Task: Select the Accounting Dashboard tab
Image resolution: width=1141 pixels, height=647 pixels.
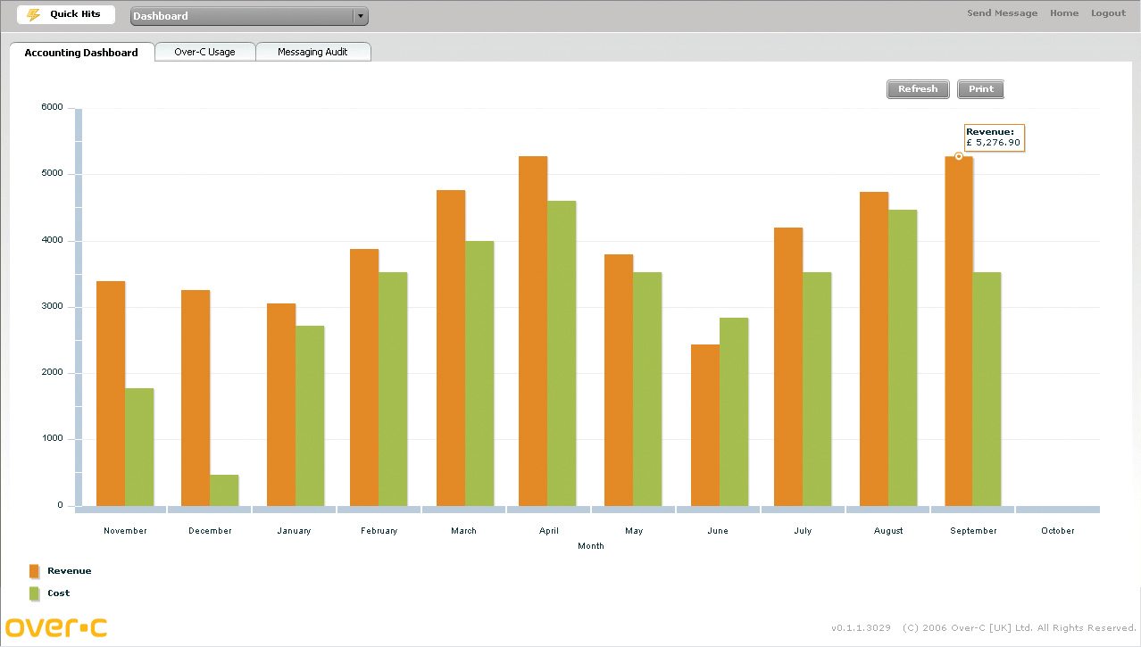Action: tap(81, 53)
